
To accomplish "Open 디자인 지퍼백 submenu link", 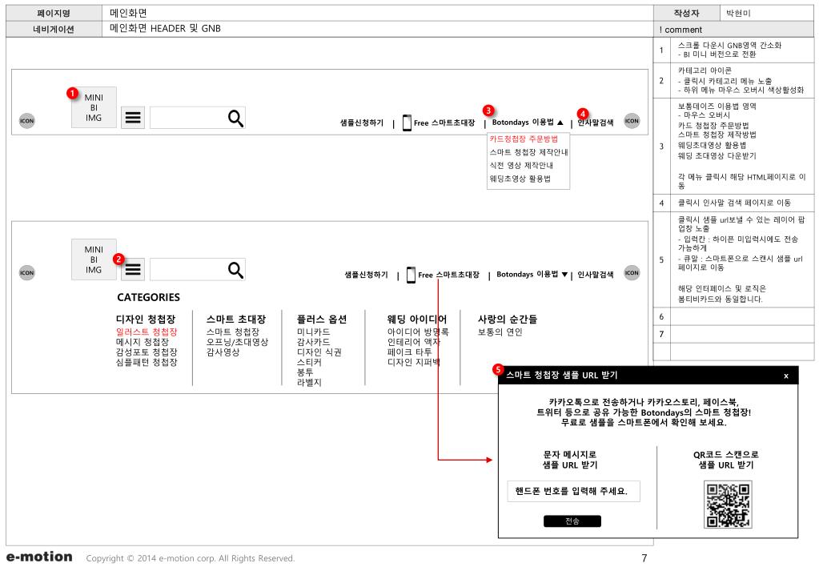I will [414, 362].
